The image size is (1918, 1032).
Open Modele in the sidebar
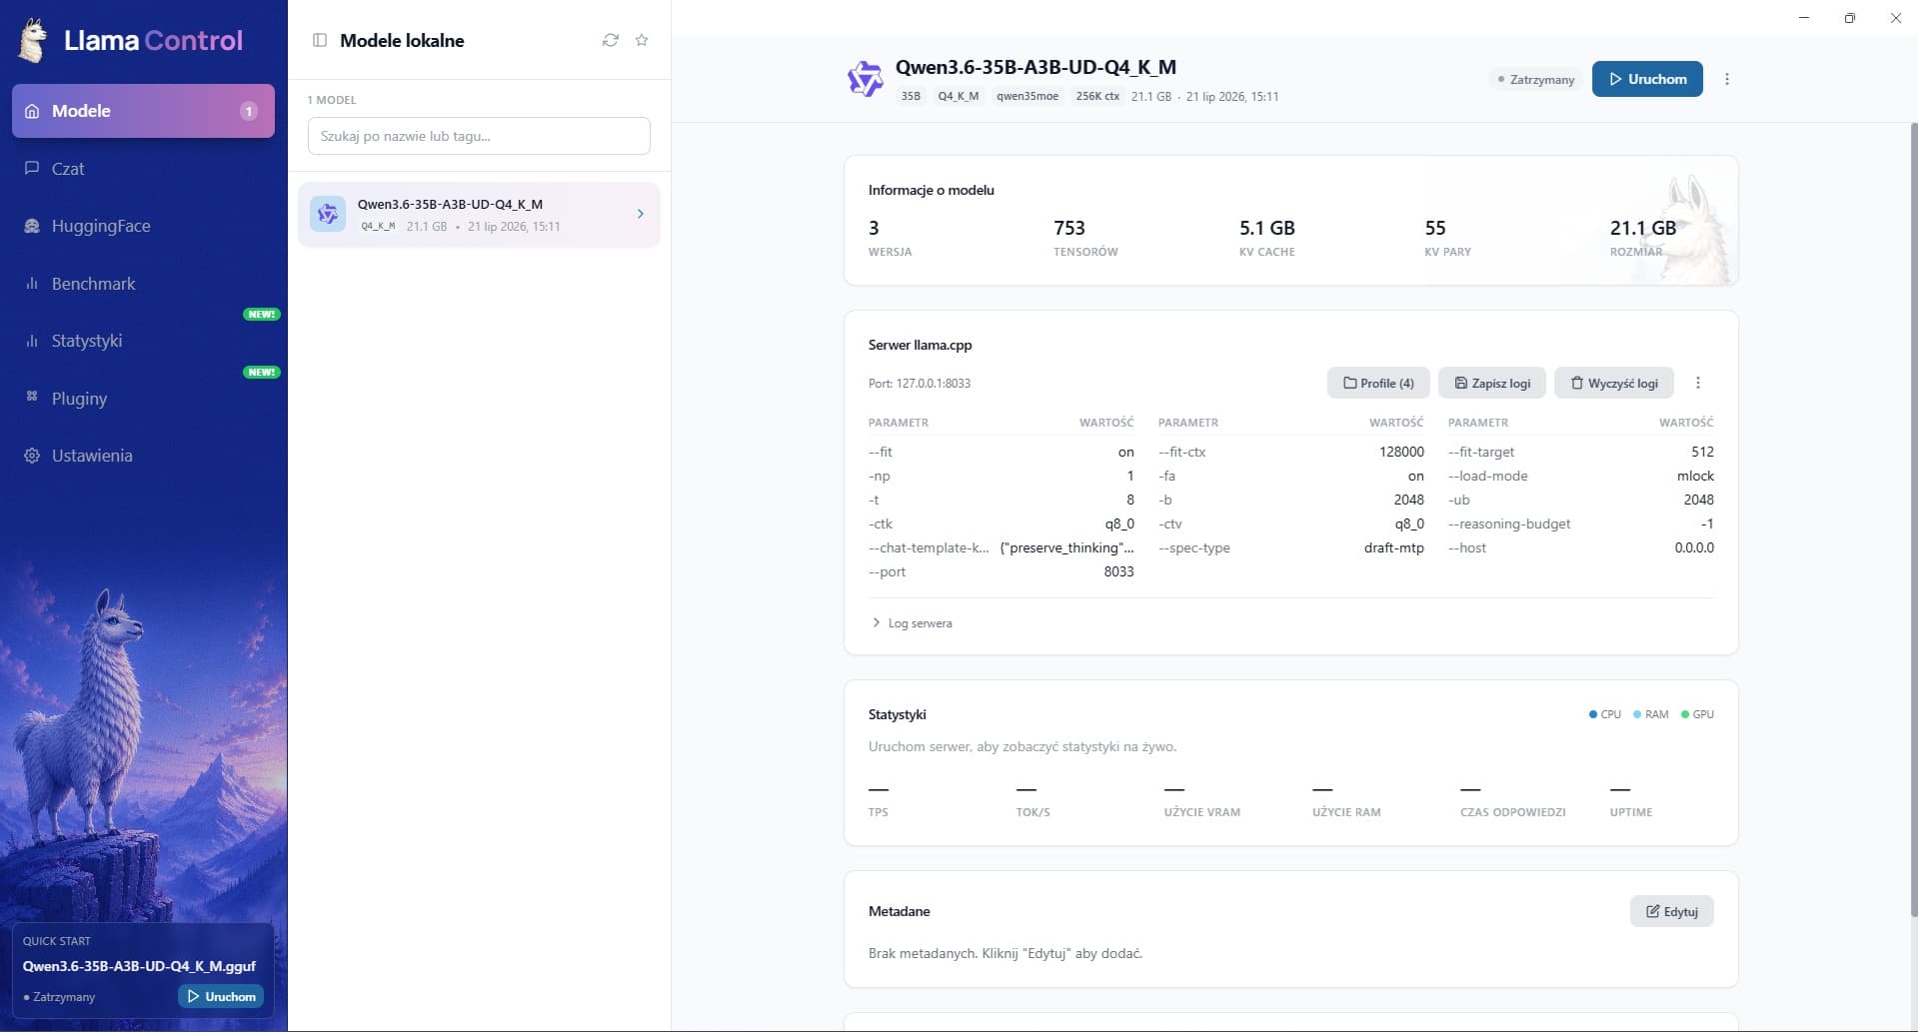pos(143,111)
